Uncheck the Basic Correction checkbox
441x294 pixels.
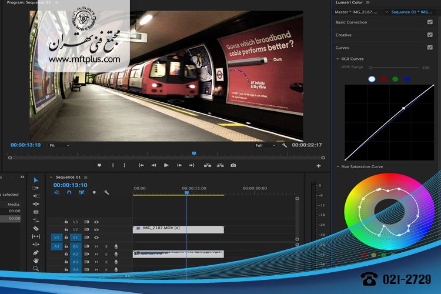pos(430,22)
